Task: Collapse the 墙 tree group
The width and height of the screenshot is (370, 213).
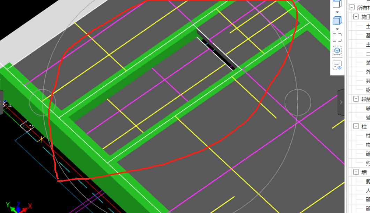Action: click(356, 172)
